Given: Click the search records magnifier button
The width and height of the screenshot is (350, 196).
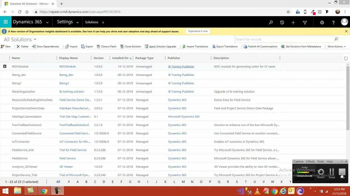Looking at the screenshot, I should click(336, 39).
